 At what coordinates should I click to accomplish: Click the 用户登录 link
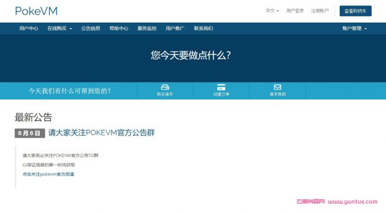pos(295,11)
